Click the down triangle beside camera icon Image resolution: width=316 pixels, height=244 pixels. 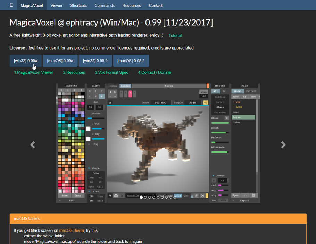tap(110, 195)
